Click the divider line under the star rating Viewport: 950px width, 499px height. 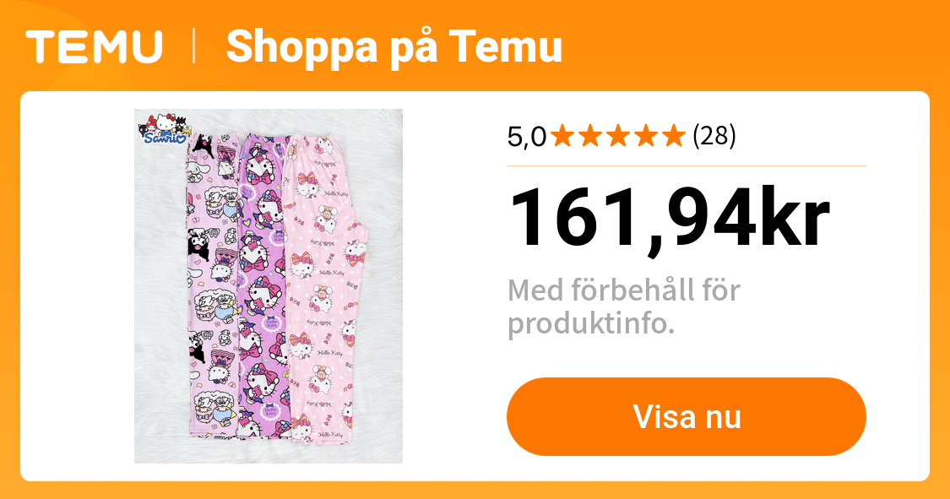point(687,165)
